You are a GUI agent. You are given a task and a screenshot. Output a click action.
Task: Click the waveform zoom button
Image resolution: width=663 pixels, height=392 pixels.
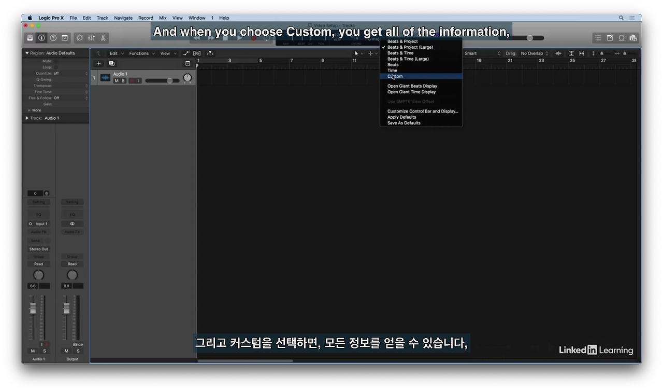(558, 53)
